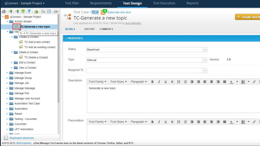Image resolution: width=260 pixels, height=146 pixels.
Task: Select TC-Delete a Contact test case
Action: 36,57
